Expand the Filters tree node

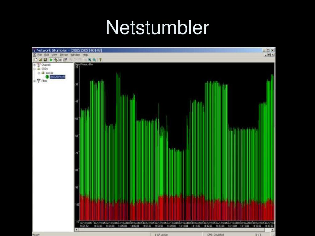point(34,81)
